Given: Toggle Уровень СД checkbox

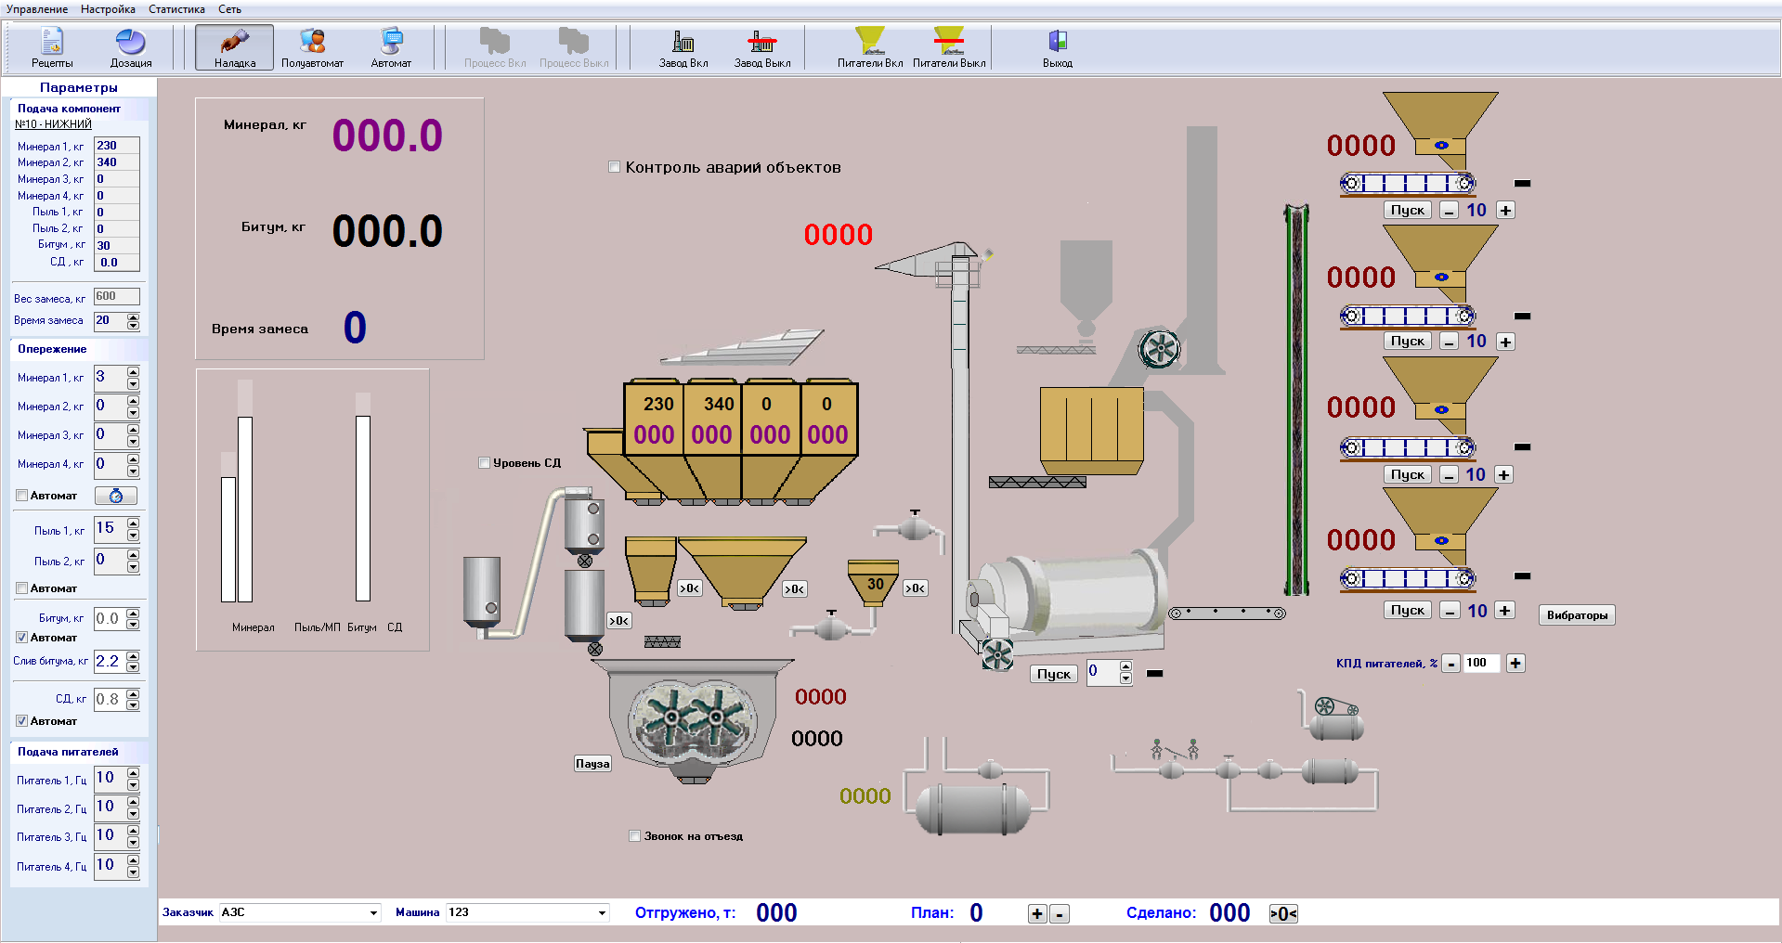Looking at the screenshot, I should coord(484,463).
